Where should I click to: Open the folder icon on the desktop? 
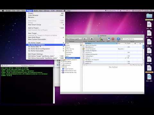[149, 16]
